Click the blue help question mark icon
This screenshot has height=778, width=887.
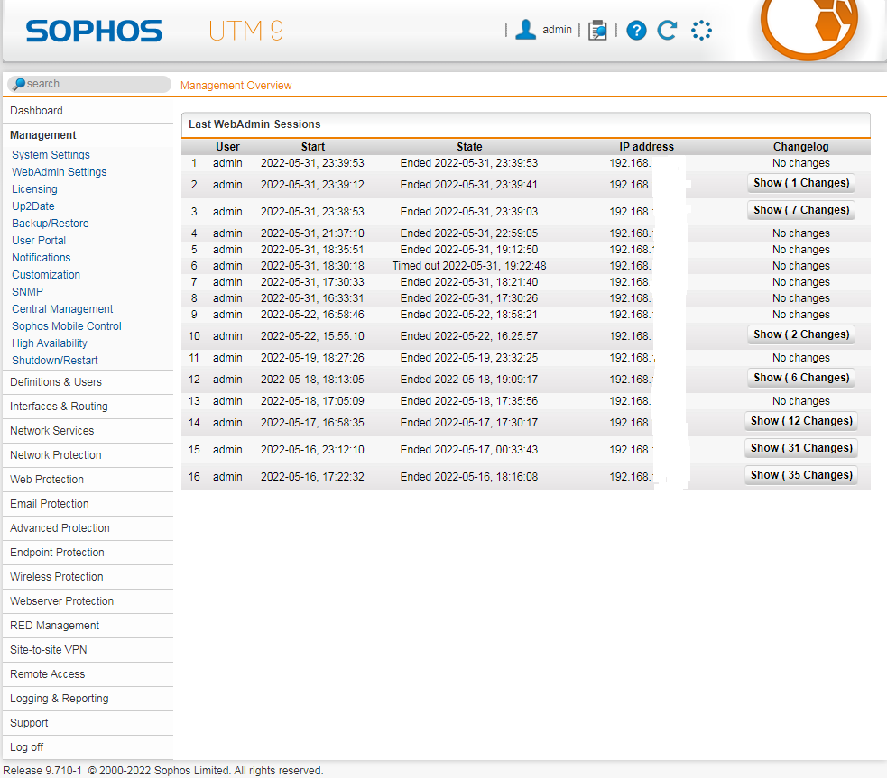[x=636, y=31]
